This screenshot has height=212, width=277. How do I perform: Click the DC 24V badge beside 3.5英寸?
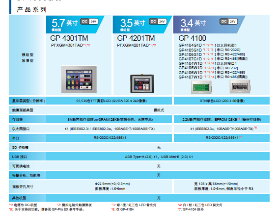158,22
